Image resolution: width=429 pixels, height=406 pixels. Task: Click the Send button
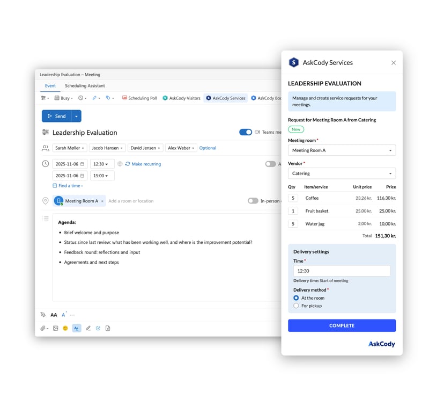57,116
